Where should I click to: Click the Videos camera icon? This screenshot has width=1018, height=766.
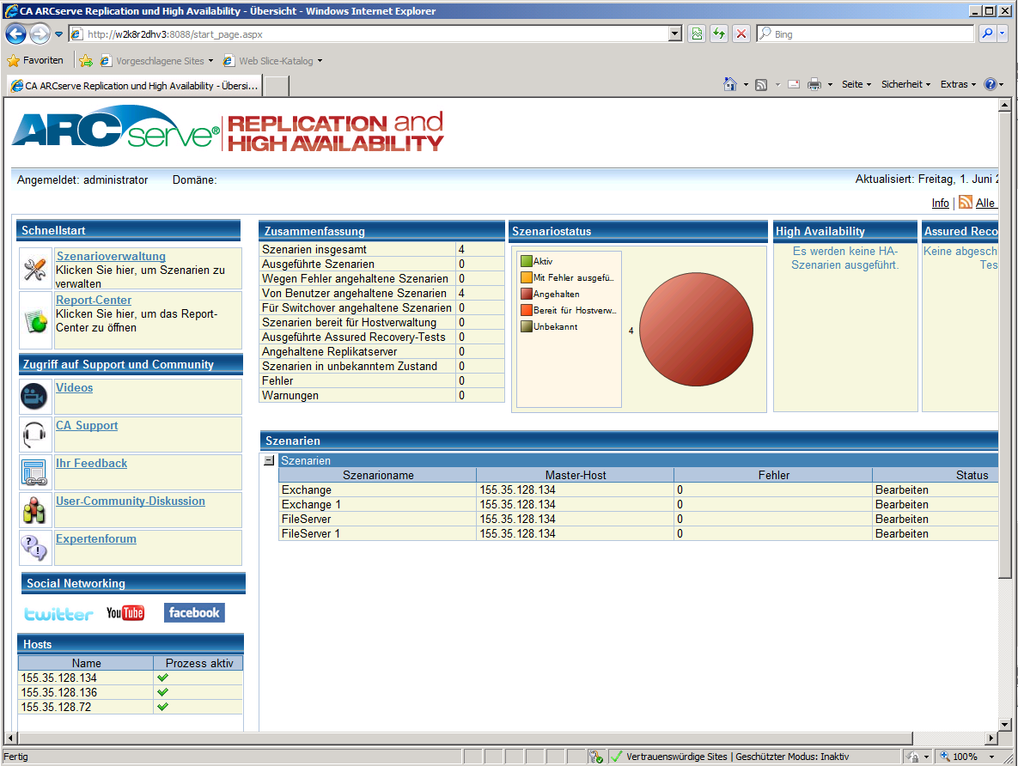click(34, 396)
